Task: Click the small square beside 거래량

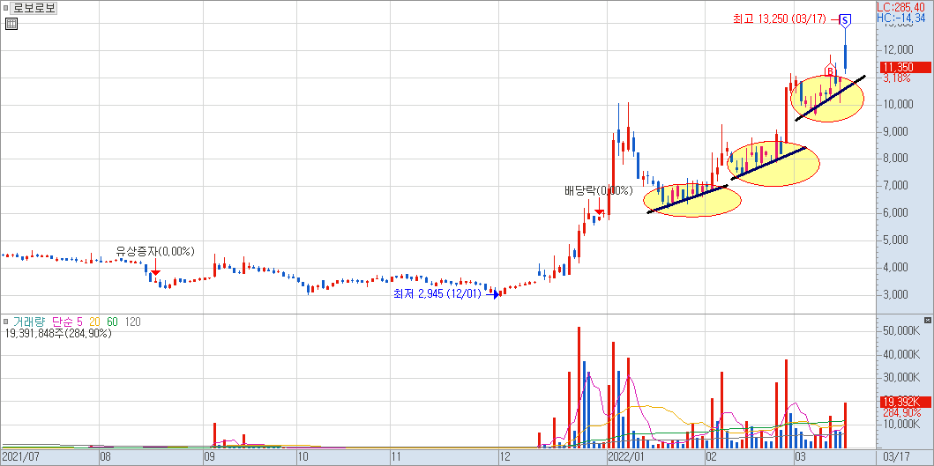Action: 5,322
